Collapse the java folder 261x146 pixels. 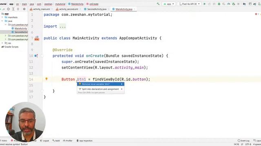point(2,21)
